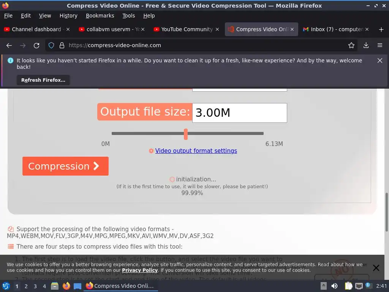
Task: Close the Compress Video Online tab
Action: [292, 29]
